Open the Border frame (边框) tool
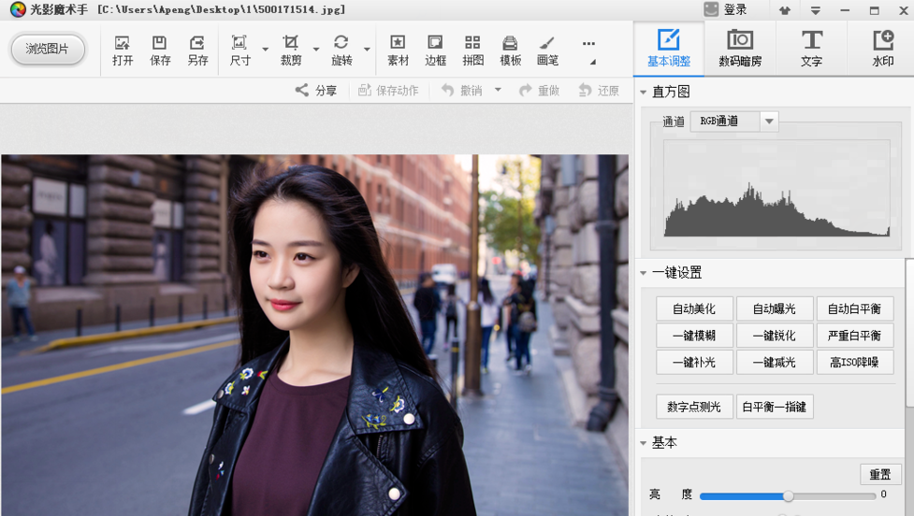The image size is (914, 516). (435, 50)
